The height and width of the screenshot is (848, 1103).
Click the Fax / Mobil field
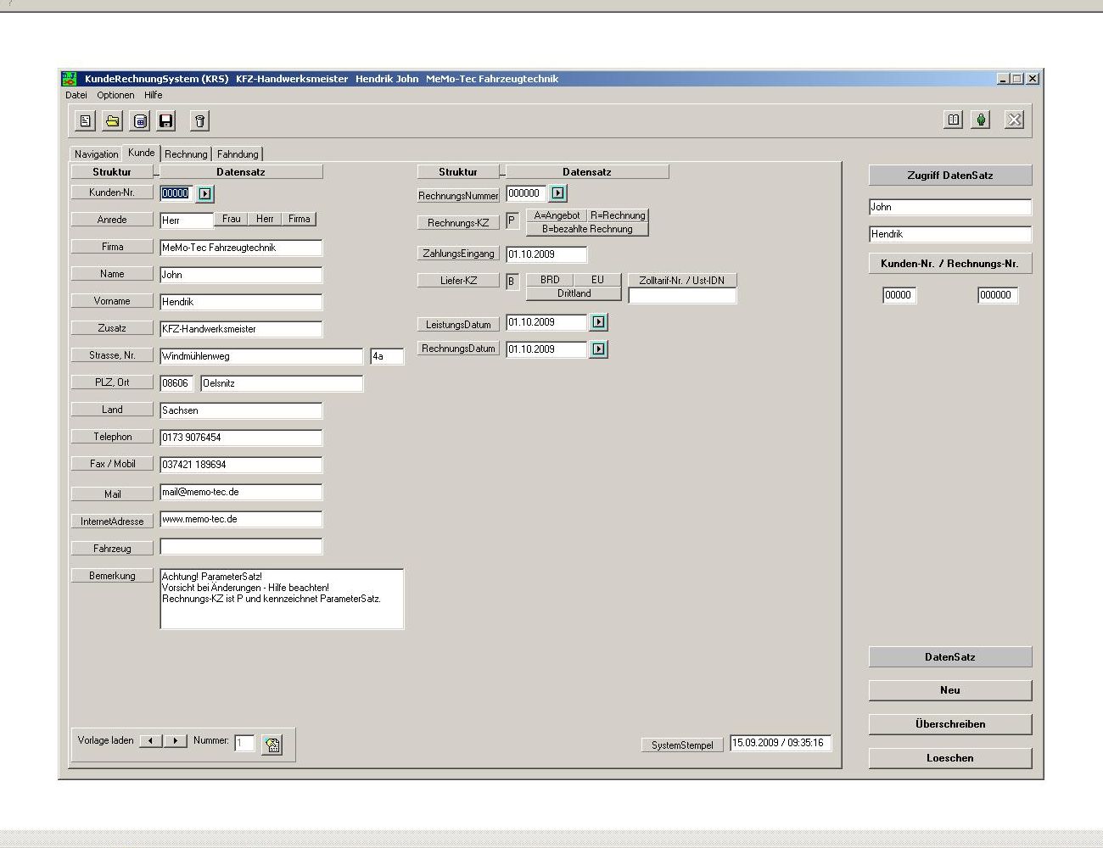[241, 465]
